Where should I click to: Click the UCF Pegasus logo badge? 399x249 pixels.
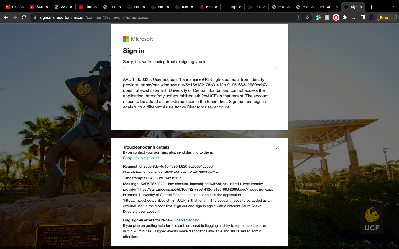point(372,219)
